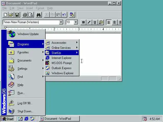Open the font name dropdown arrow
163x122 pixels.
point(61,22)
